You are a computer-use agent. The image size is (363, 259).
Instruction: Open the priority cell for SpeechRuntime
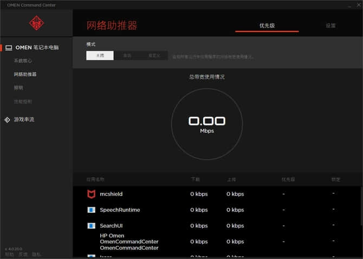coord(283,210)
